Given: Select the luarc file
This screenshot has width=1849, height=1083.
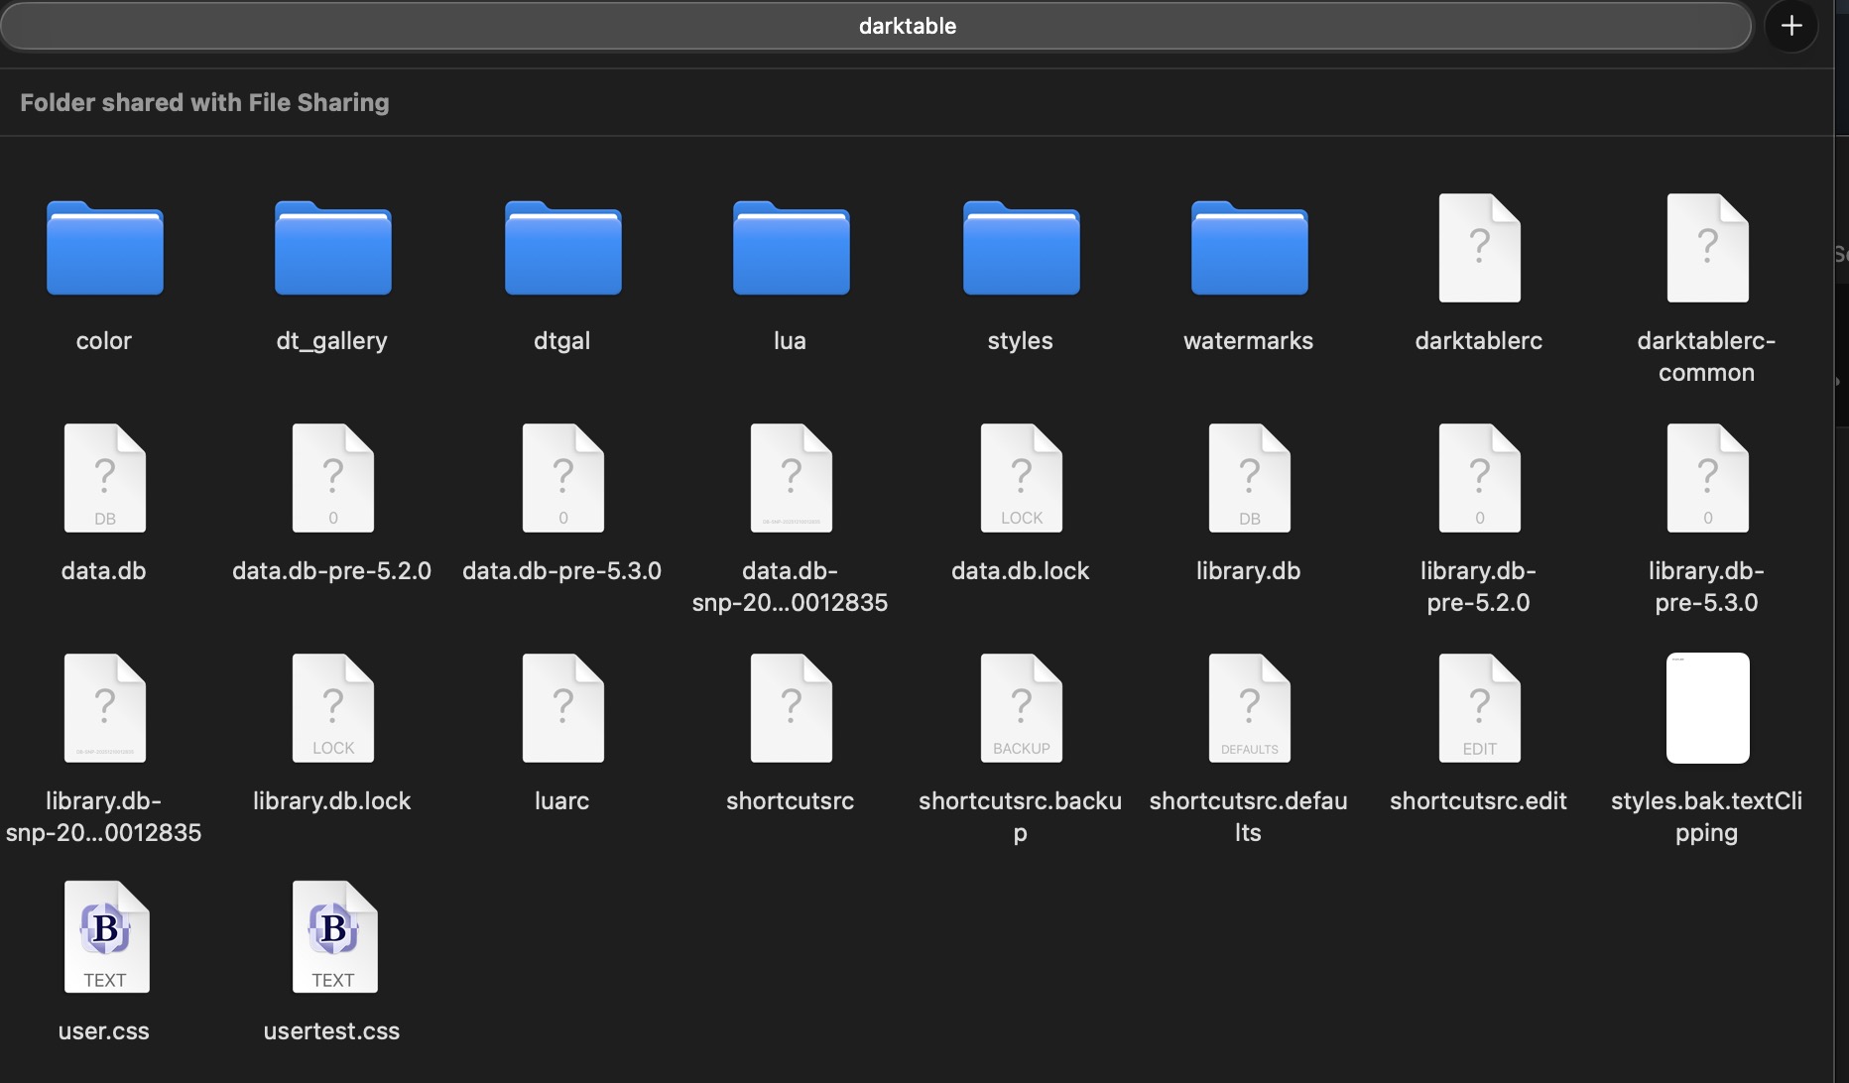Looking at the screenshot, I should (562, 709).
